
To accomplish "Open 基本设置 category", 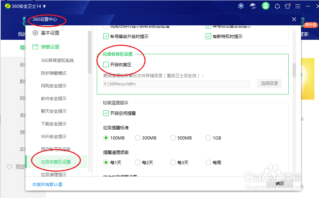I will pos(50,33).
